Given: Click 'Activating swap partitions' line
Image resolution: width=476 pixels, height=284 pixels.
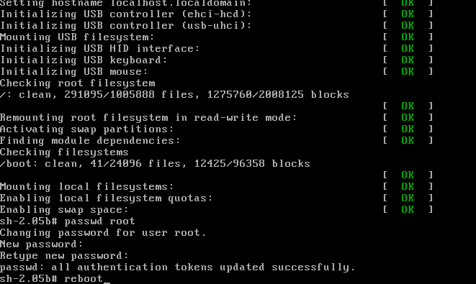Looking at the screenshot, I should [87, 129].
